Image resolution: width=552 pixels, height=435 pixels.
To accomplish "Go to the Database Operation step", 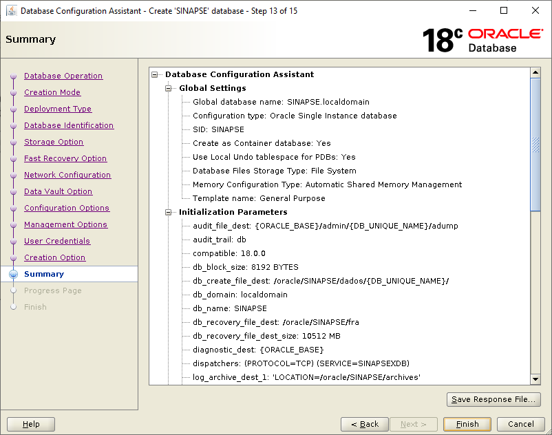I will pos(63,76).
